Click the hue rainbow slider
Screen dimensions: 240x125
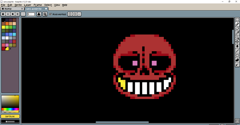click(10, 109)
